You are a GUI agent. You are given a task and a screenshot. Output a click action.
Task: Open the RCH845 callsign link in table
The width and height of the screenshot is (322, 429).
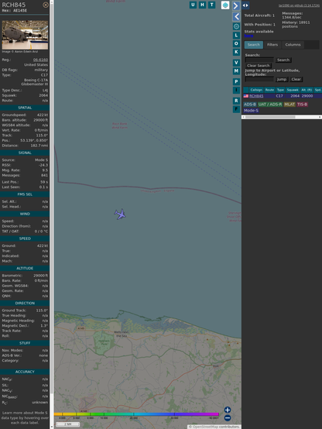coord(256,96)
